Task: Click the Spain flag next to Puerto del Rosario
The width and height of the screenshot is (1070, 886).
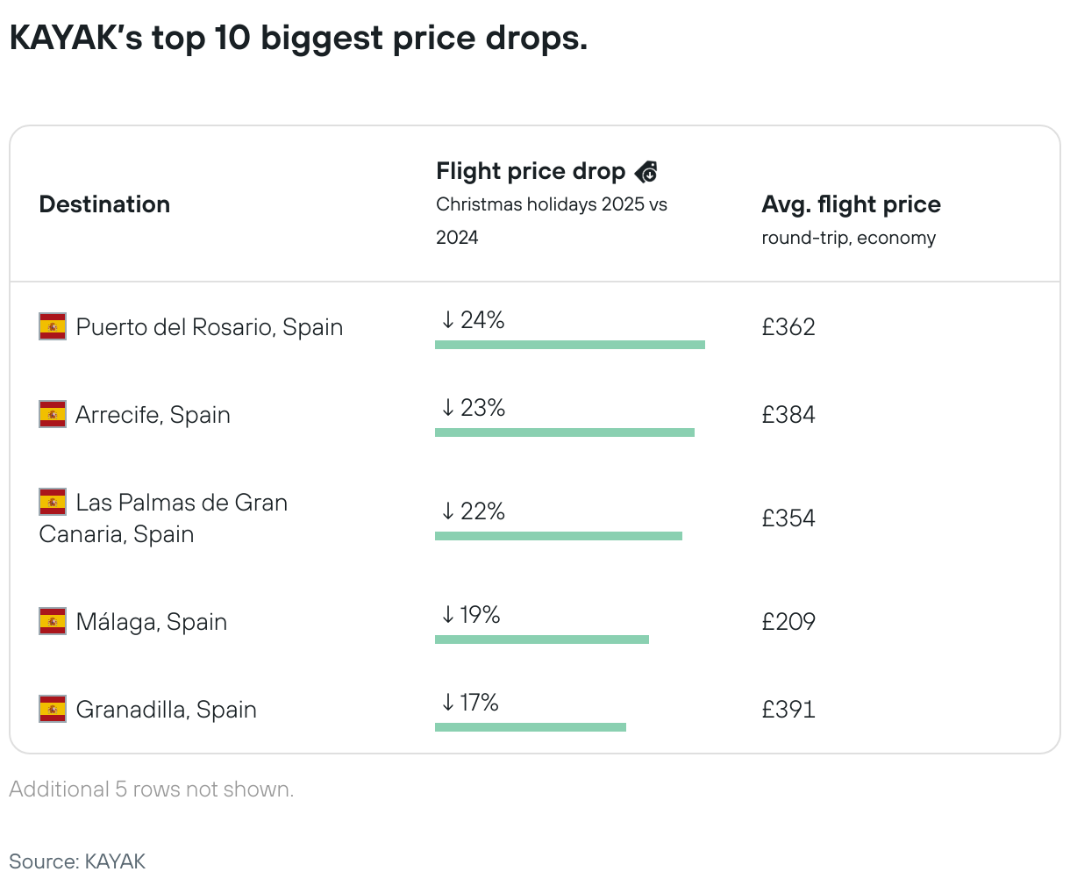Action: 53,327
